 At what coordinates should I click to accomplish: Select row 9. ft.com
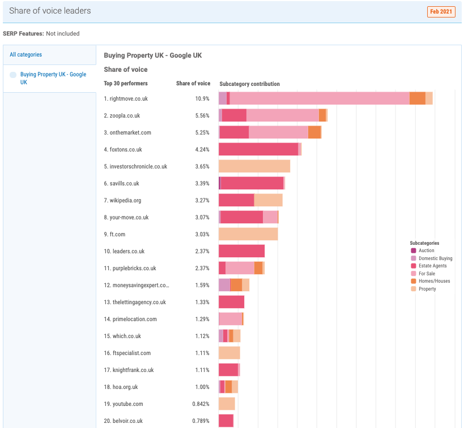114,234
